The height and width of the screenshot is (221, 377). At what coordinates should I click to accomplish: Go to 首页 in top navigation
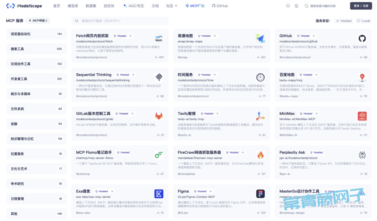pos(57,6)
